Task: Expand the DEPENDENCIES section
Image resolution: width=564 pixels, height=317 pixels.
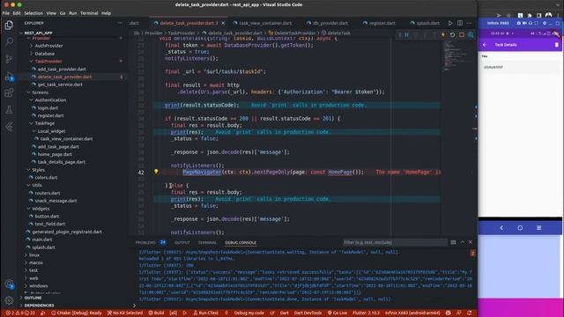Action: point(39,306)
